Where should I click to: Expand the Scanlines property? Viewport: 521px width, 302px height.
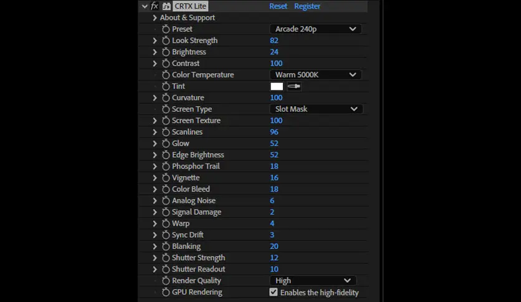(155, 132)
